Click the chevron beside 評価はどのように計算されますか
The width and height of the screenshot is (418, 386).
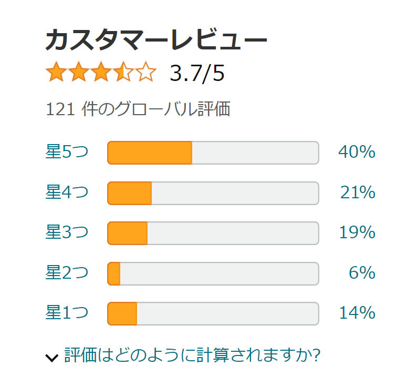pyautogui.click(x=52, y=358)
